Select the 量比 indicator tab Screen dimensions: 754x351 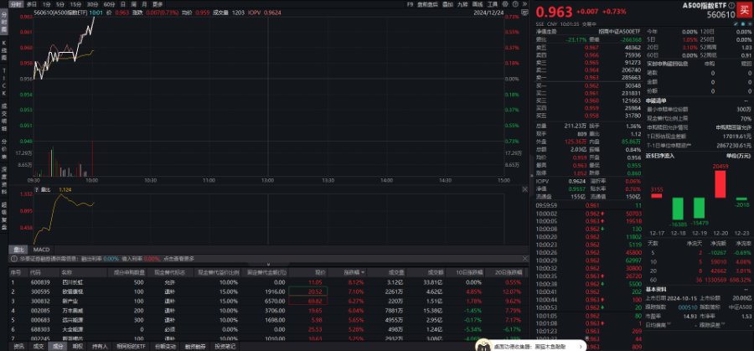coord(18,249)
